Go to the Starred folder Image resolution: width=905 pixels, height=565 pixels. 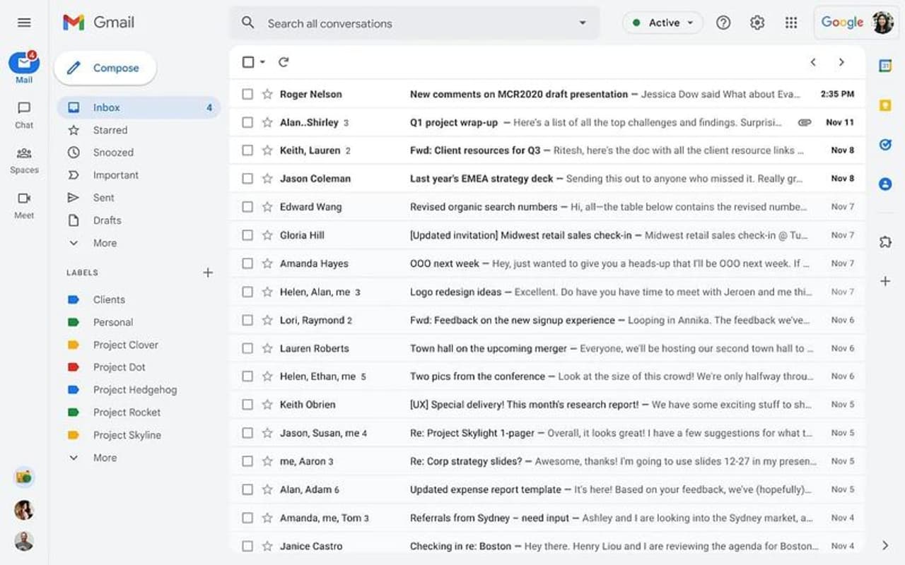click(110, 130)
